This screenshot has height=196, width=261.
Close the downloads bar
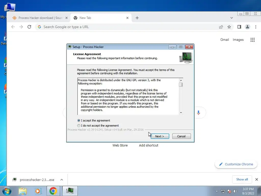coord(256,179)
